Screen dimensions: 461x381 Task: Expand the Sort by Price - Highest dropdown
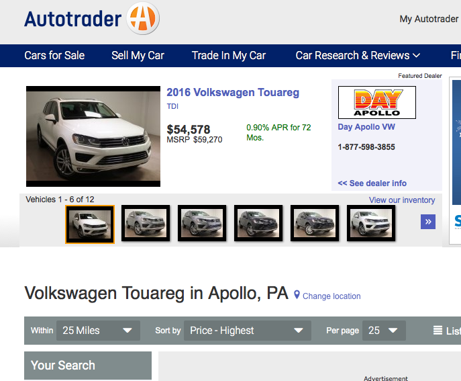click(247, 331)
